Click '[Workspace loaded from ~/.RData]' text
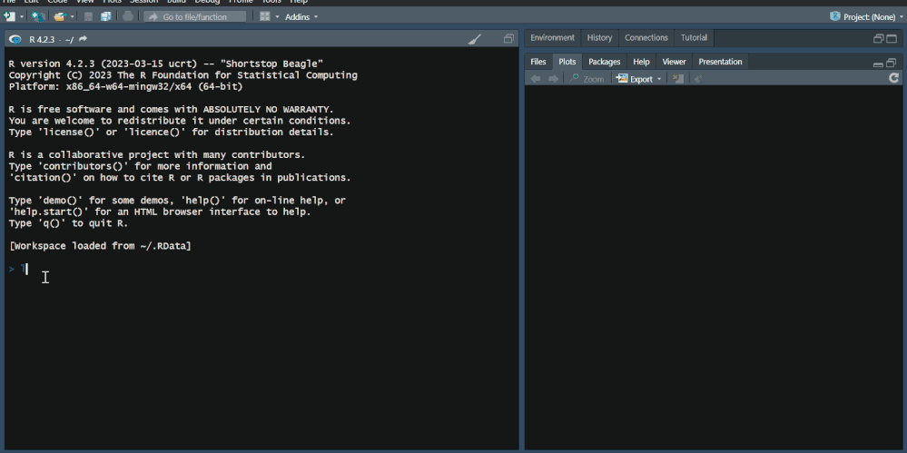 (x=100, y=246)
